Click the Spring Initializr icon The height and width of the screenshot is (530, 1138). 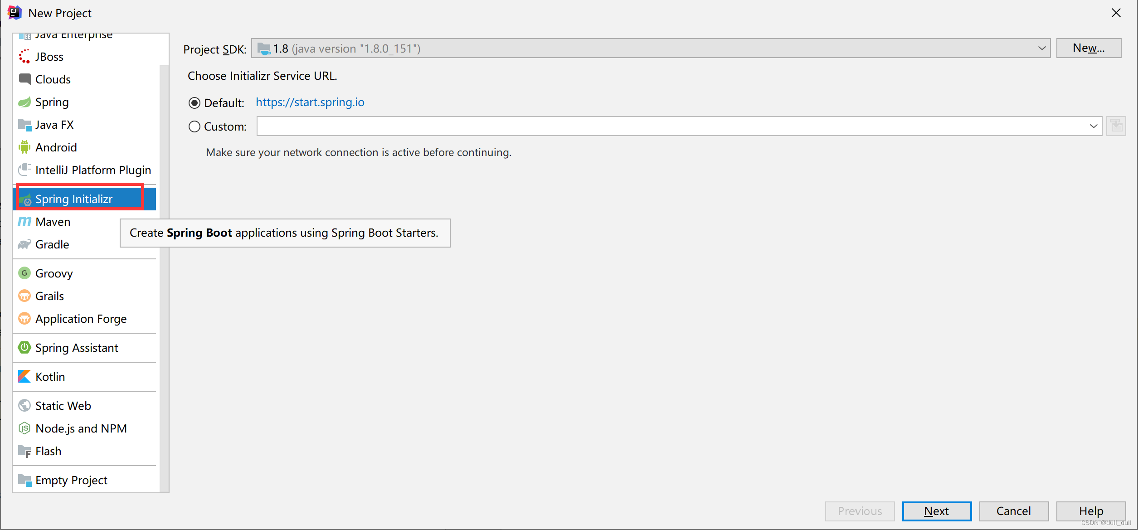[x=25, y=199]
